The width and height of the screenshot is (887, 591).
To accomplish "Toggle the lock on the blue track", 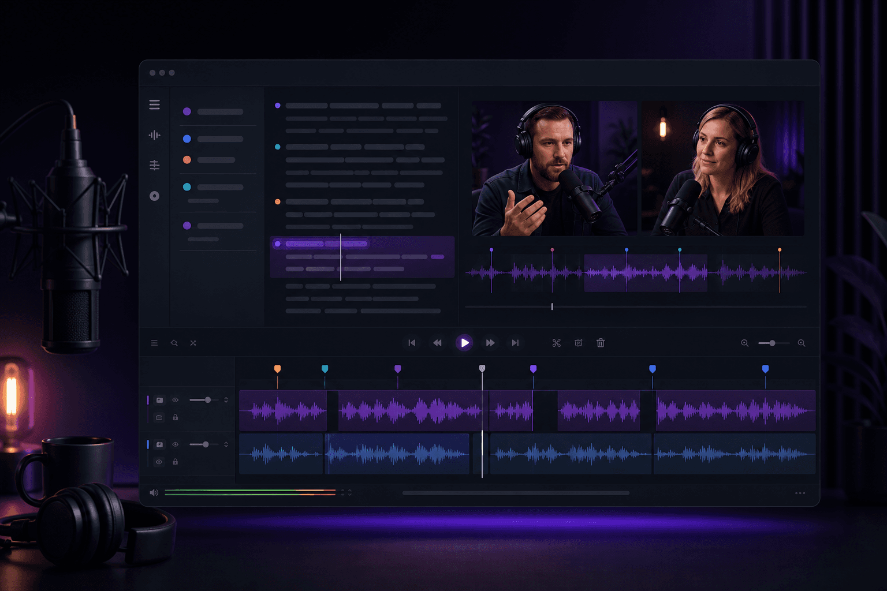I will (175, 462).
